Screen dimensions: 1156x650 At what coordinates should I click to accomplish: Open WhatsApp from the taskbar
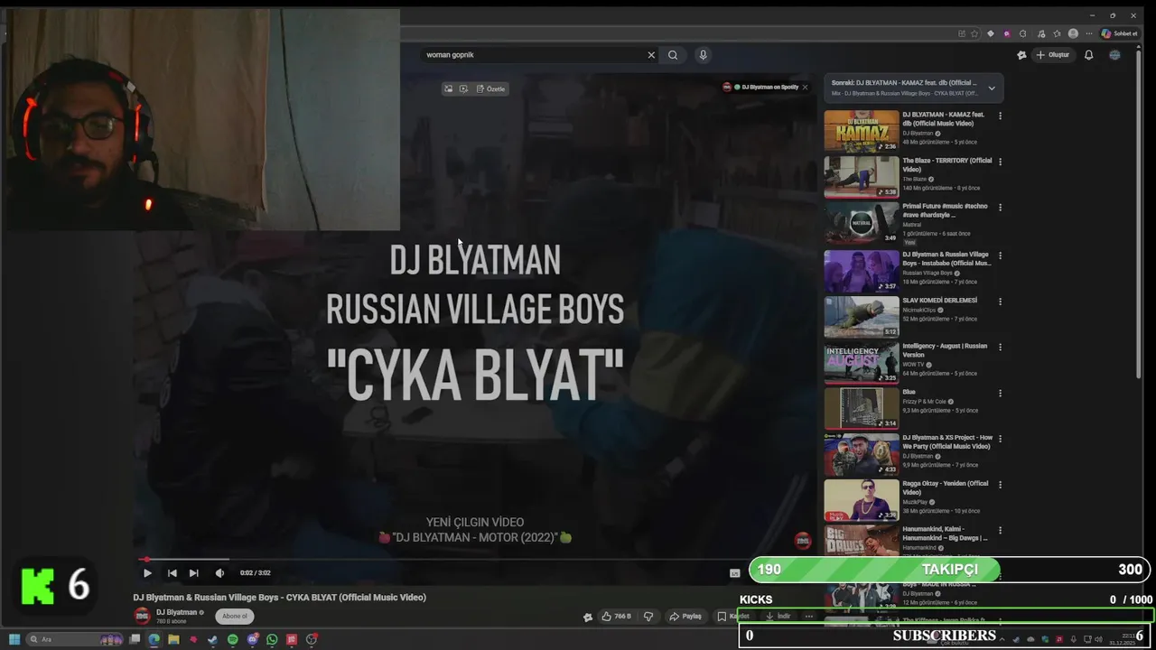click(x=272, y=639)
